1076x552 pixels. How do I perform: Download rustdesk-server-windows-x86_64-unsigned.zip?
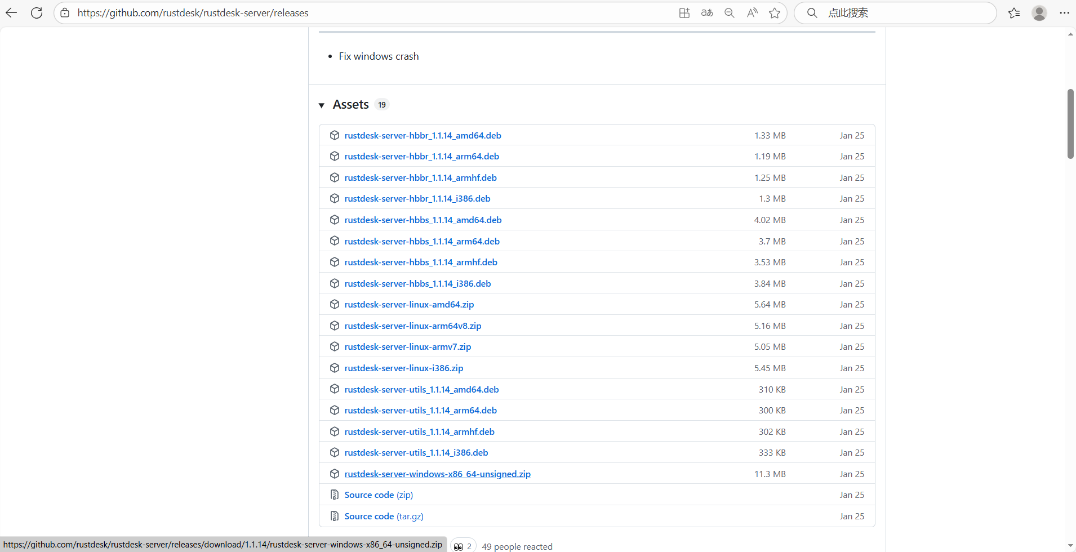(437, 474)
